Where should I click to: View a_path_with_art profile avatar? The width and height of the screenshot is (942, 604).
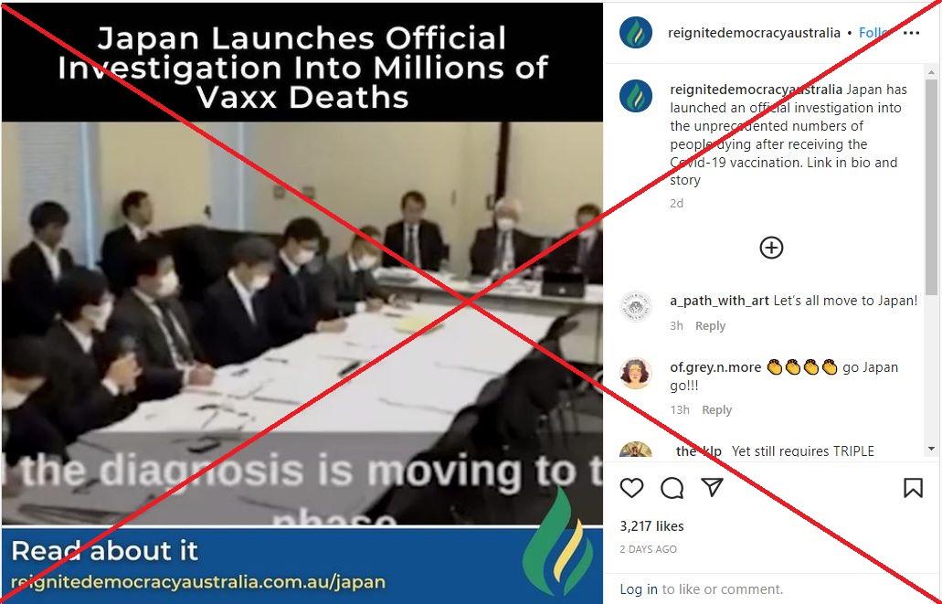tap(636, 307)
